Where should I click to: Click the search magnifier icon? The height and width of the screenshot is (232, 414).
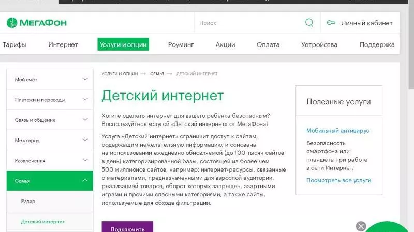click(x=309, y=23)
